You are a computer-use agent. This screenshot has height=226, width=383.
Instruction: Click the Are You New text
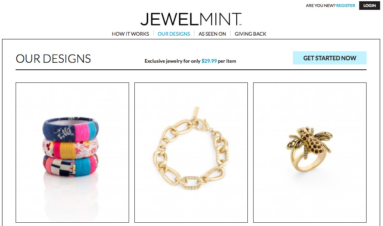coord(321,5)
